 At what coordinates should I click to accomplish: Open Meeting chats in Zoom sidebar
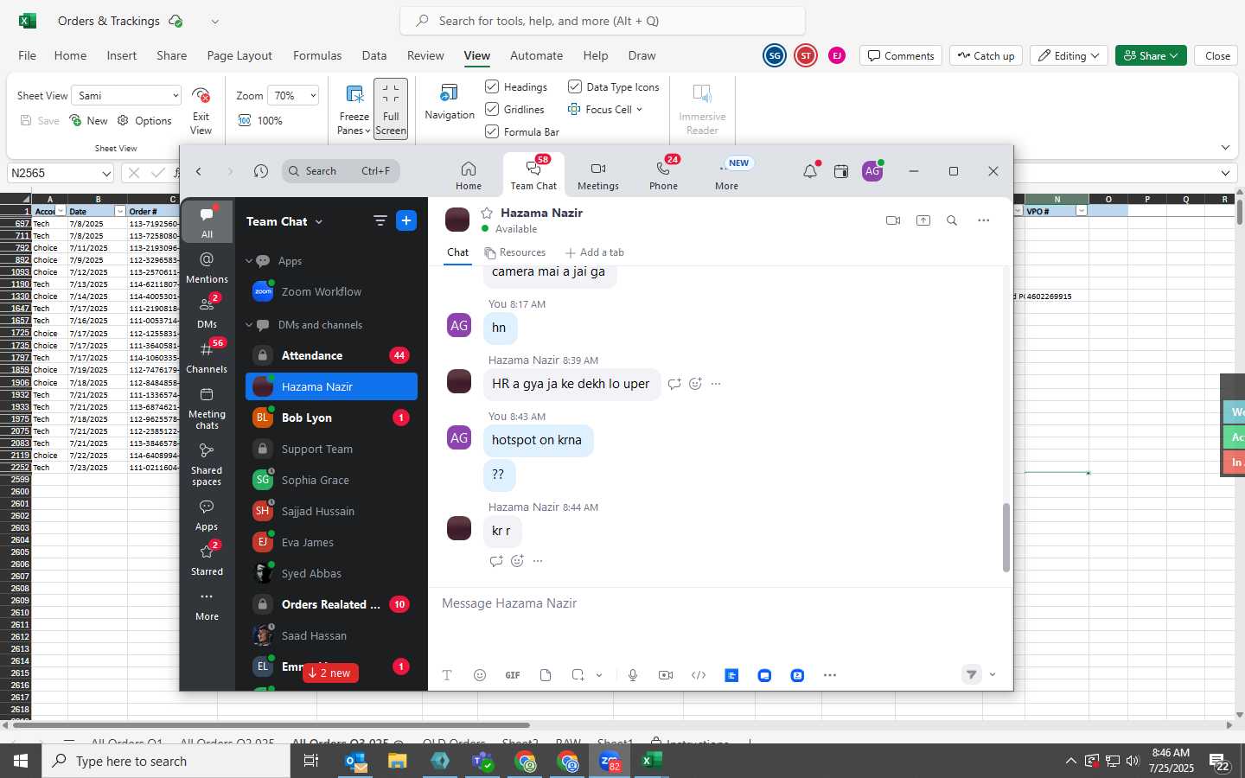tap(207, 407)
